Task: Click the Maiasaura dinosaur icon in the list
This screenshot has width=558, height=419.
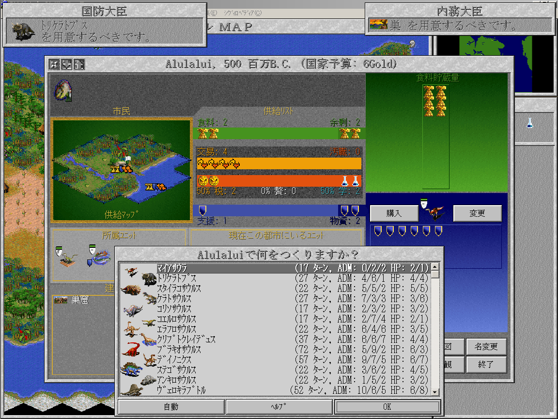Action: (131, 272)
